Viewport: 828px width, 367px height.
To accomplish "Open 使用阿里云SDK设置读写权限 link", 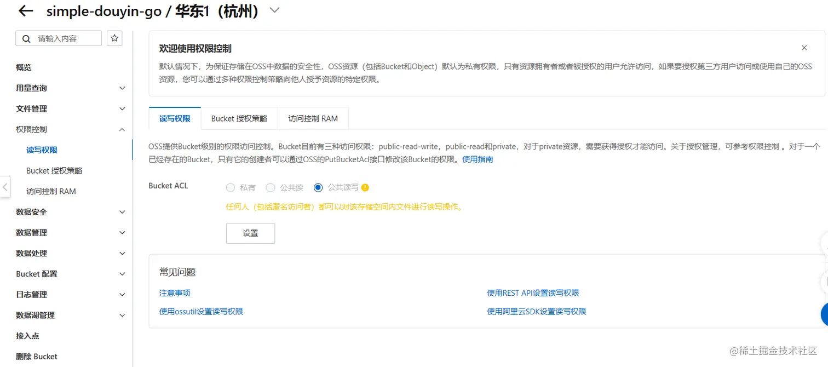I will [537, 312].
